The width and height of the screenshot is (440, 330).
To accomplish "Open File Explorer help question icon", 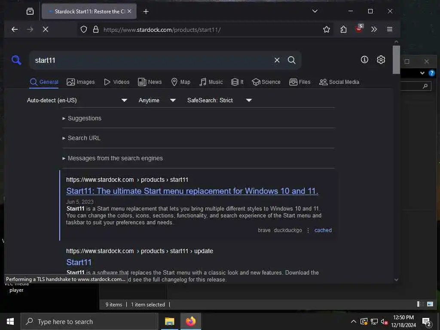I will pyautogui.click(x=431, y=73).
